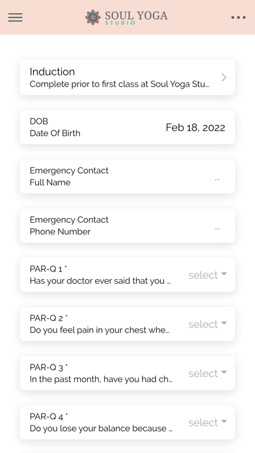Open the three-dot more options menu
The image size is (255, 453).
[x=238, y=18]
